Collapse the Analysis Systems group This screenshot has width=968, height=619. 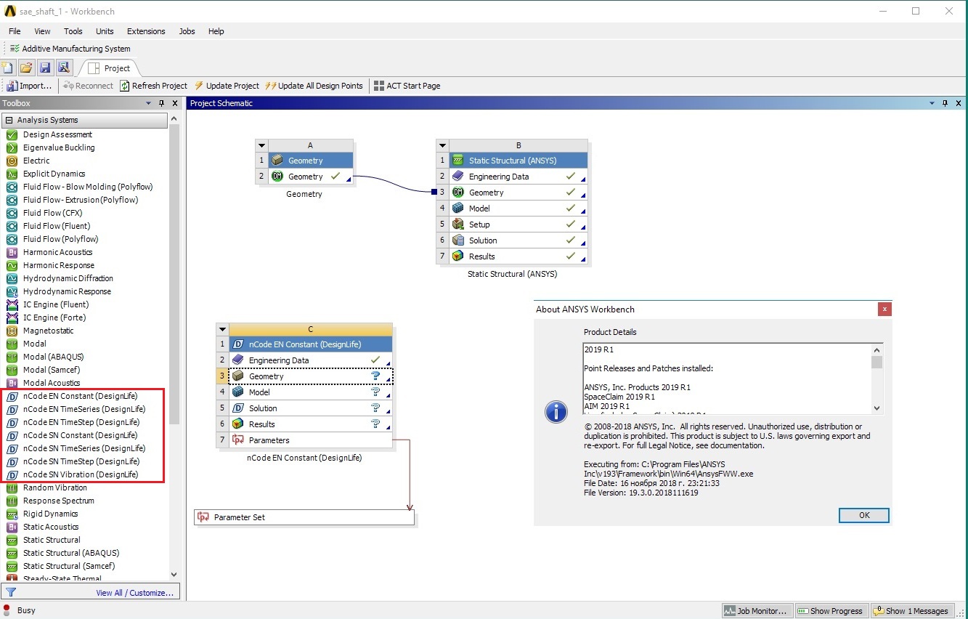(9, 120)
